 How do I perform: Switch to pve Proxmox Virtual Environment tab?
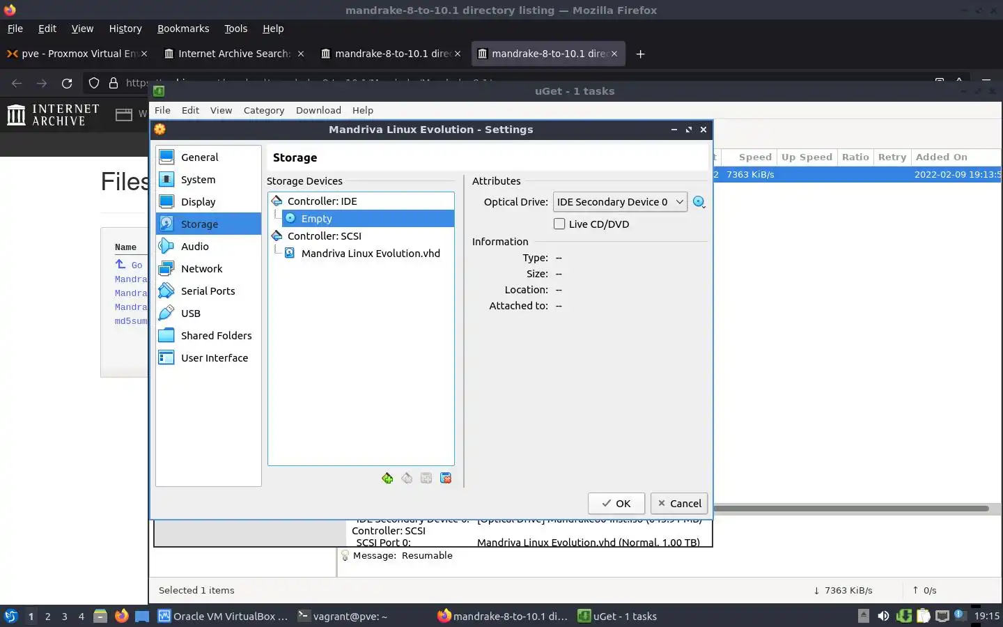77,54
